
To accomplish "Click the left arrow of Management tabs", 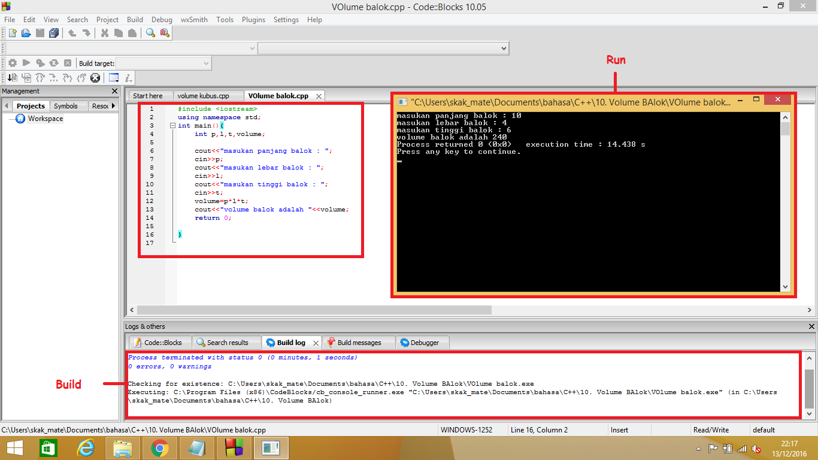I will [x=7, y=106].
